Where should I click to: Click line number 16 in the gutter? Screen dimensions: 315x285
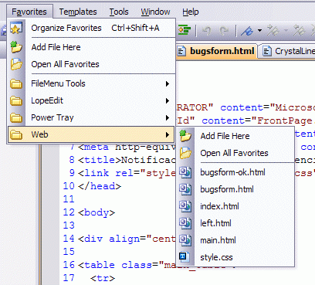click(69, 265)
